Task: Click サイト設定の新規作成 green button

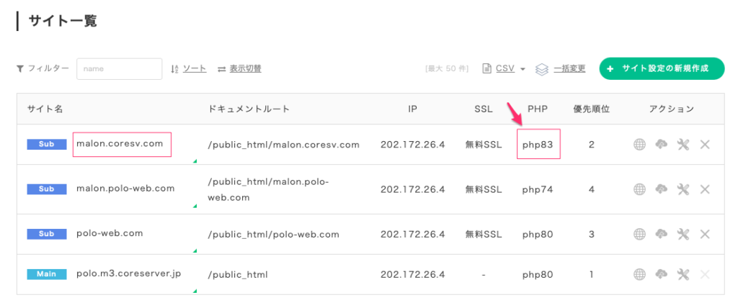Action: [x=661, y=69]
